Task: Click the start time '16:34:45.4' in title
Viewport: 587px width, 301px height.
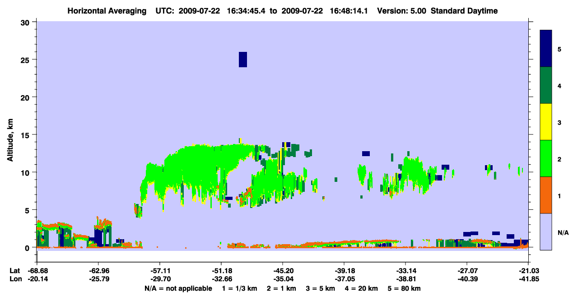Action: coord(245,11)
